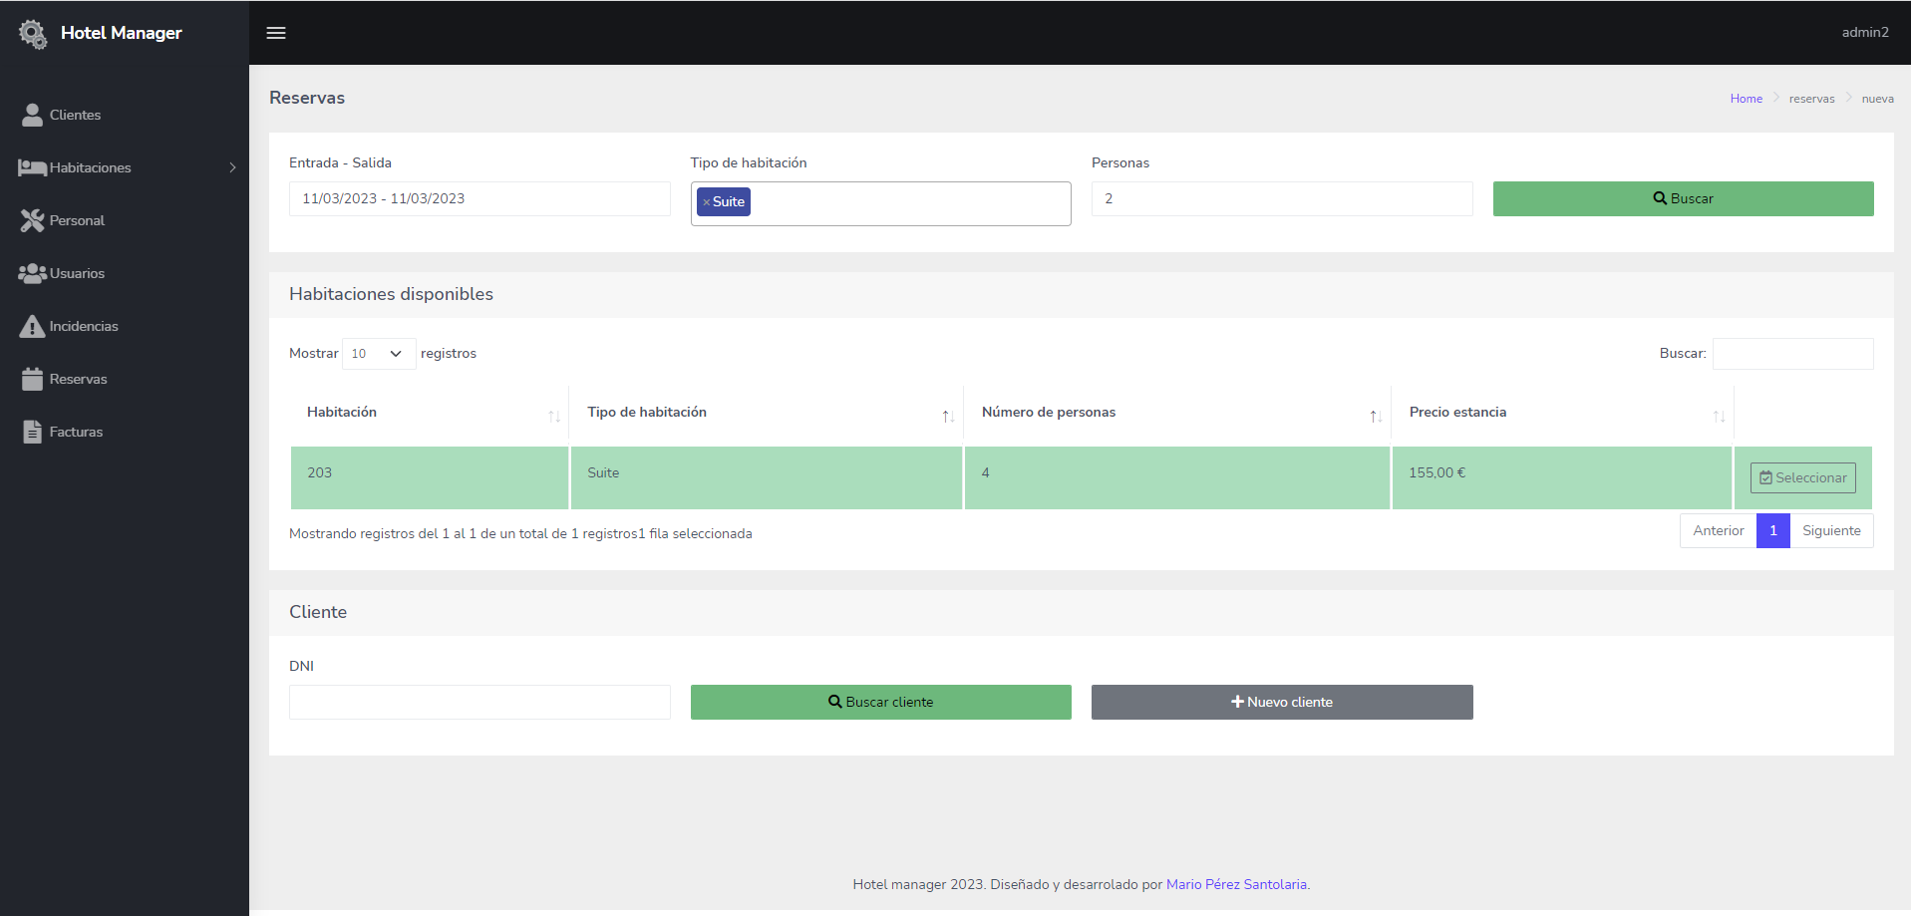Image resolution: width=1911 pixels, height=916 pixels.
Task: Click the Hotel Manager gear logo
Action: pyautogui.click(x=33, y=34)
